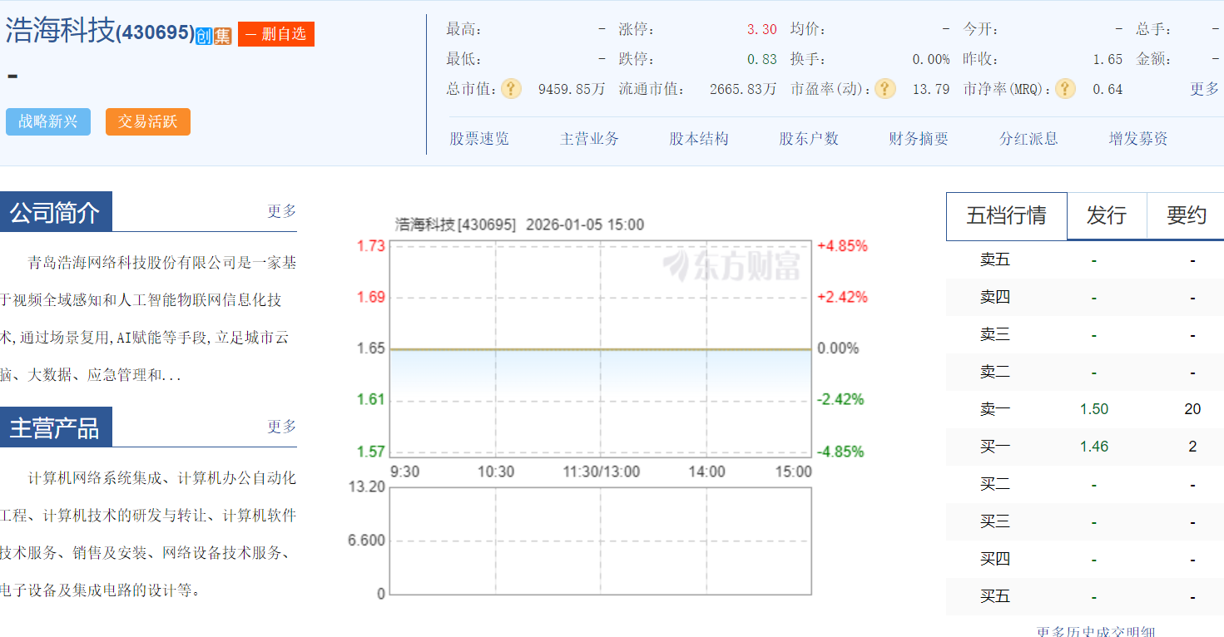Click the 买四 row label

pyautogui.click(x=995, y=559)
